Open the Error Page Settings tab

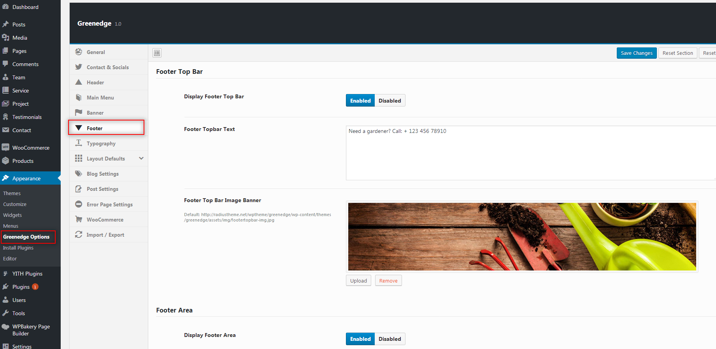coord(109,204)
